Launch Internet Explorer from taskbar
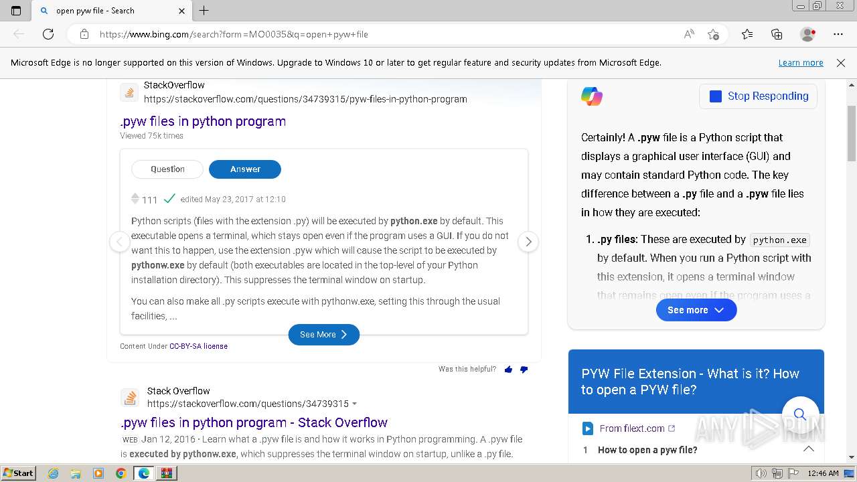The height and width of the screenshot is (482, 857). (54, 473)
